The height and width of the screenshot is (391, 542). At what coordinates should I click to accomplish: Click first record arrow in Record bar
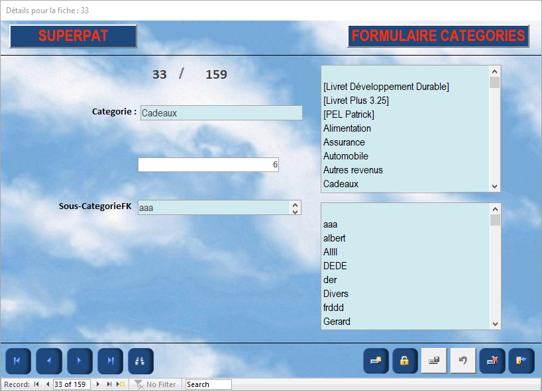[36, 384]
